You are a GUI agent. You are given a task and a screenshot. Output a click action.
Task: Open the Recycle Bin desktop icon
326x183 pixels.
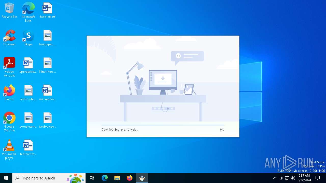pos(9,11)
